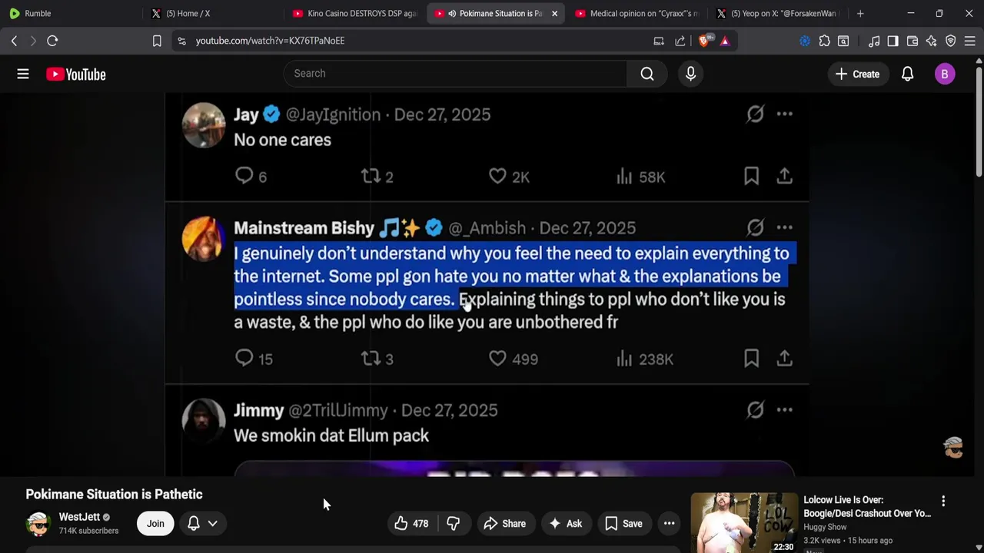The width and height of the screenshot is (984, 553).
Task: Join the WestJett channel membership
Action: pyautogui.click(x=155, y=524)
